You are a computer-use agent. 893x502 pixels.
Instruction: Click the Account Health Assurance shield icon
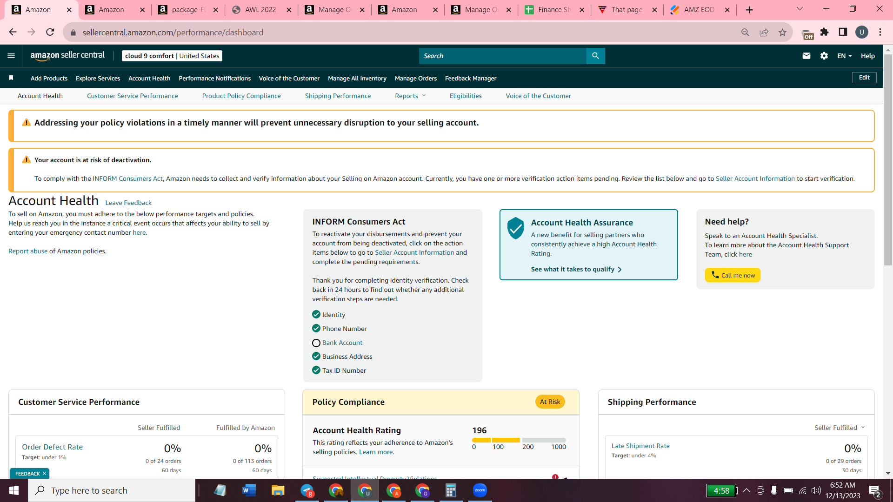coord(516,228)
